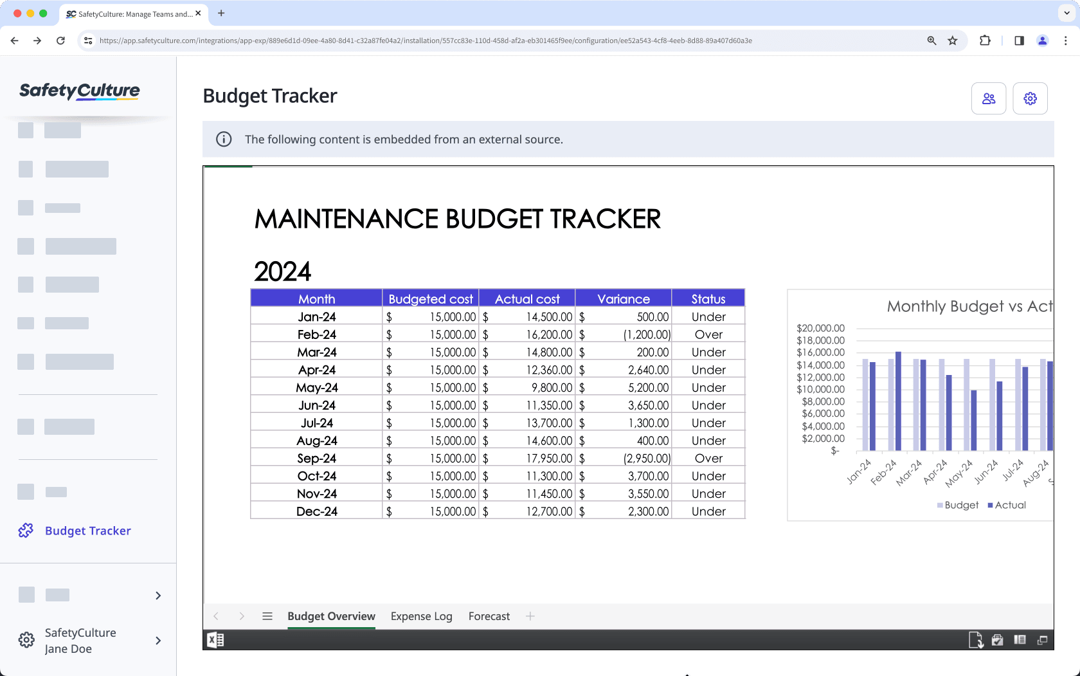Toggle the browser side panel
The width and height of the screenshot is (1080, 676).
(x=1018, y=40)
